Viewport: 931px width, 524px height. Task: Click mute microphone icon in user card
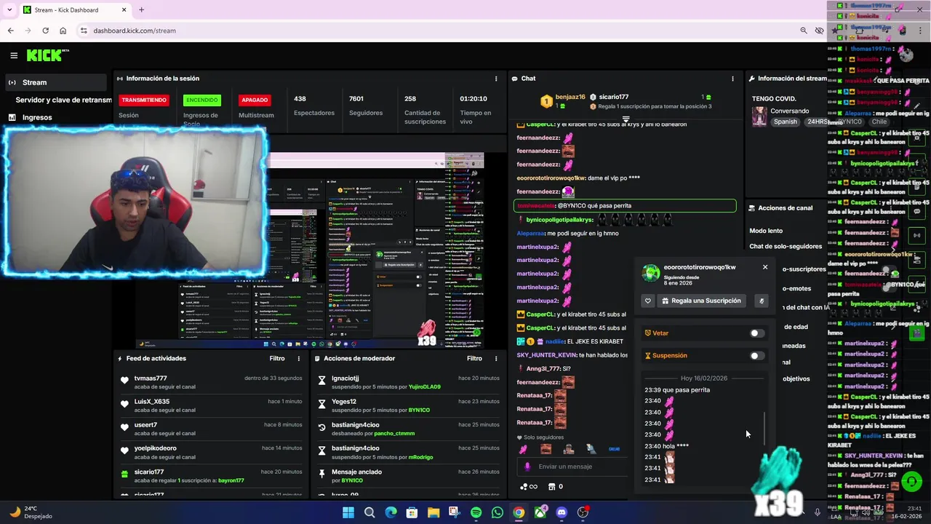tap(762, 301)
